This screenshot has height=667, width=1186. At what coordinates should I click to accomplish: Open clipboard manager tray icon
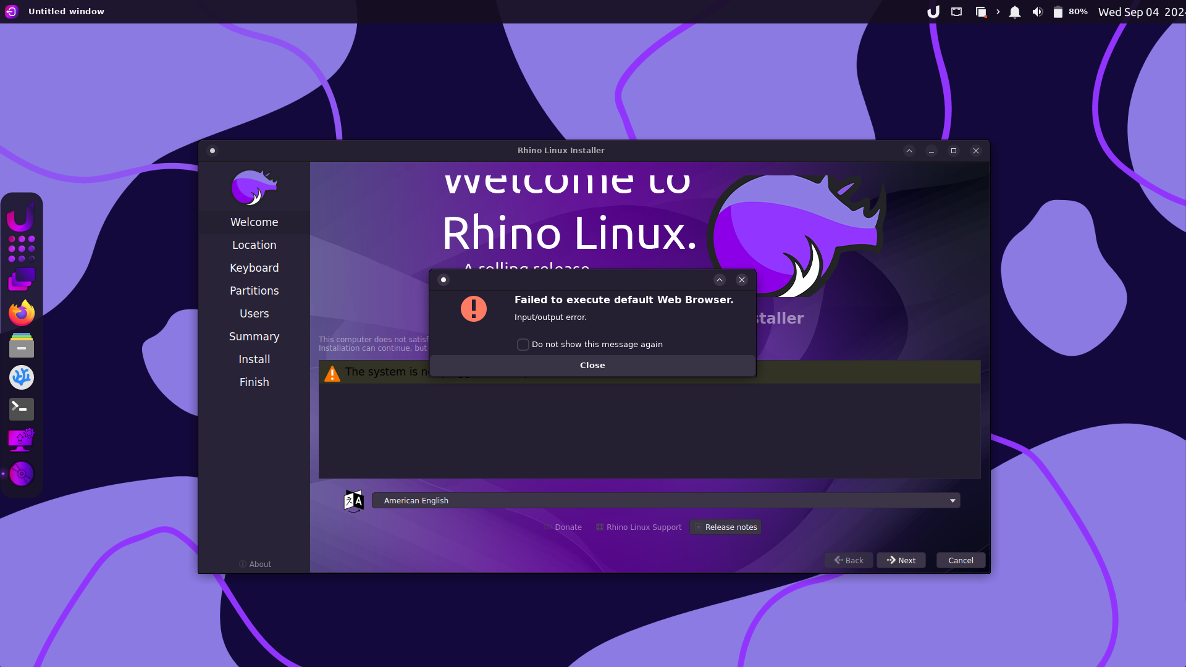(981, 12)
